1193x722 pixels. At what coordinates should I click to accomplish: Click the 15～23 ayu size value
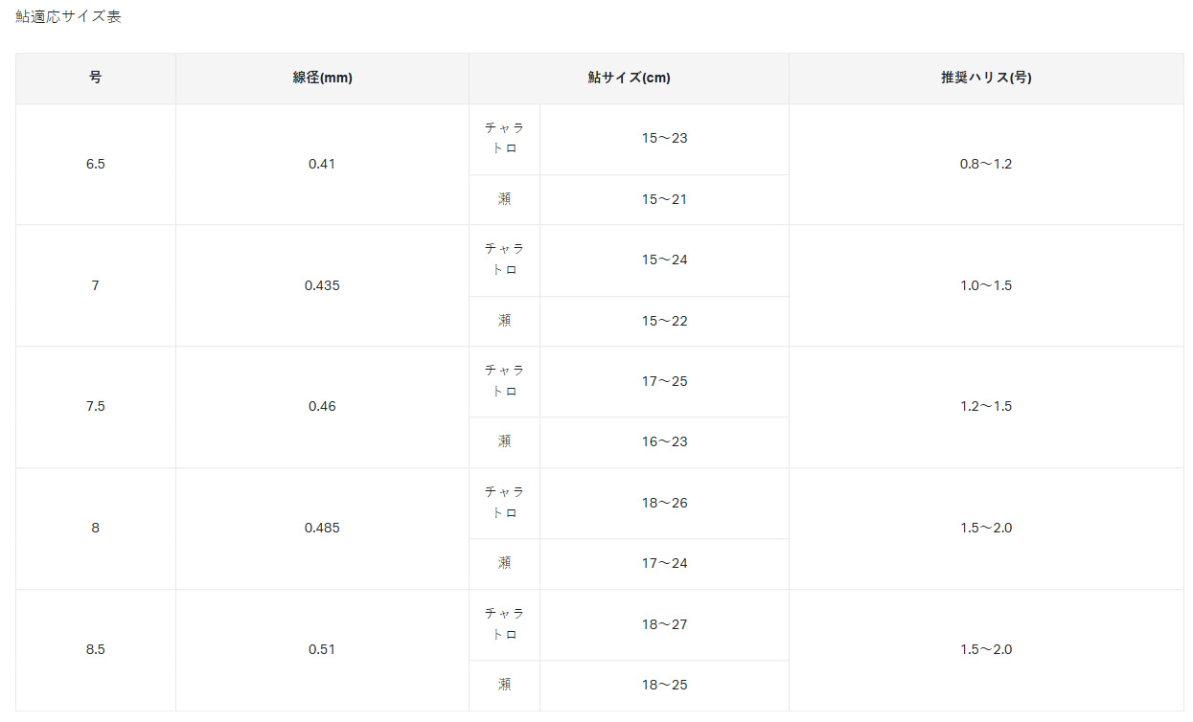pyautogui.click(x=664, y=139)
